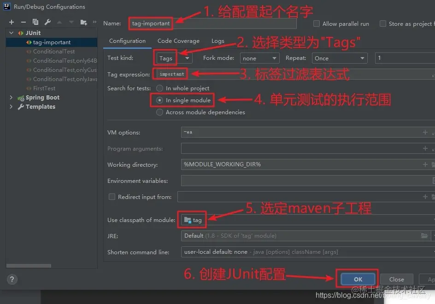Switch to the Code Coverage tab
The image size is (435, 304).
pyautogui.click(x=178, y=41)
